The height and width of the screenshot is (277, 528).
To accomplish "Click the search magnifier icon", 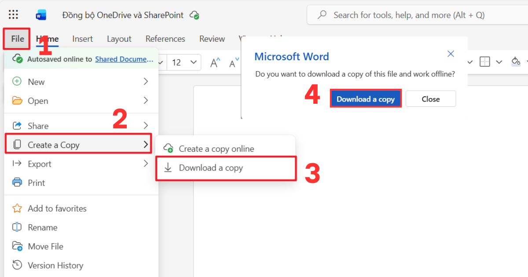I will (321, 15).
